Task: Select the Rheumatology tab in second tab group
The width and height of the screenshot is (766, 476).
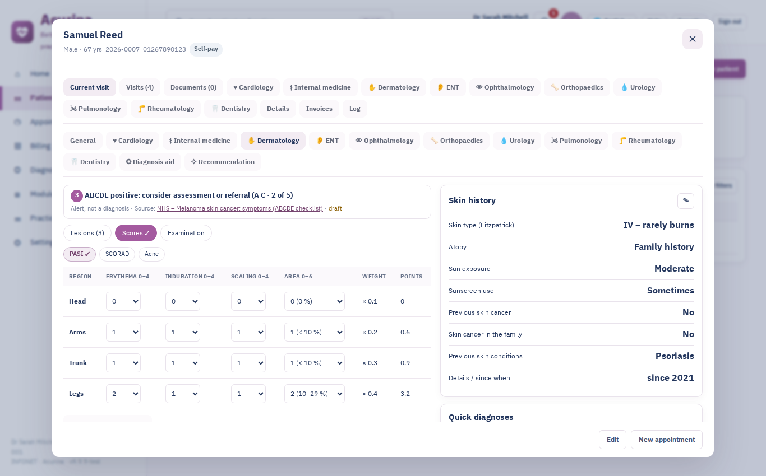Action: pyautogui.click(x=647, y=141)
